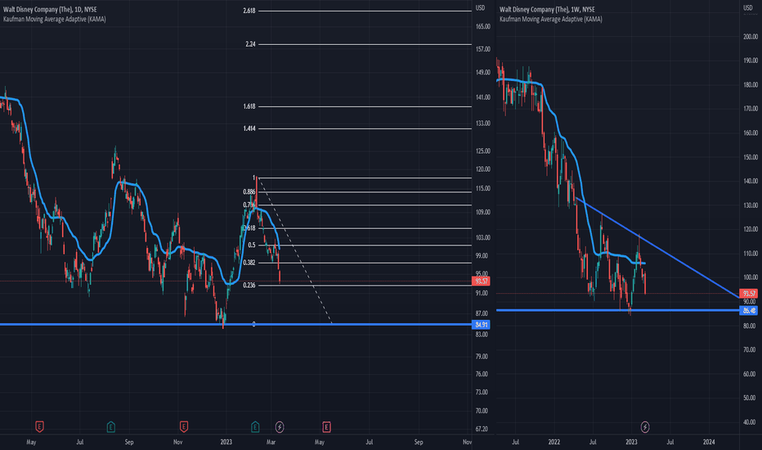Click the 200.00 price axis value
The width and height of the screenshot is (762, 450).
click(x=751, y=37)
